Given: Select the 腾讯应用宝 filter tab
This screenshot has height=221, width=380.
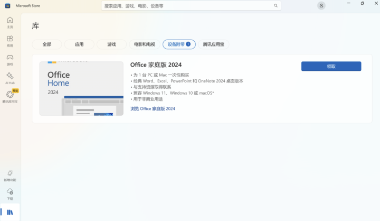Looking at the screenshot, I should [214, 44].
